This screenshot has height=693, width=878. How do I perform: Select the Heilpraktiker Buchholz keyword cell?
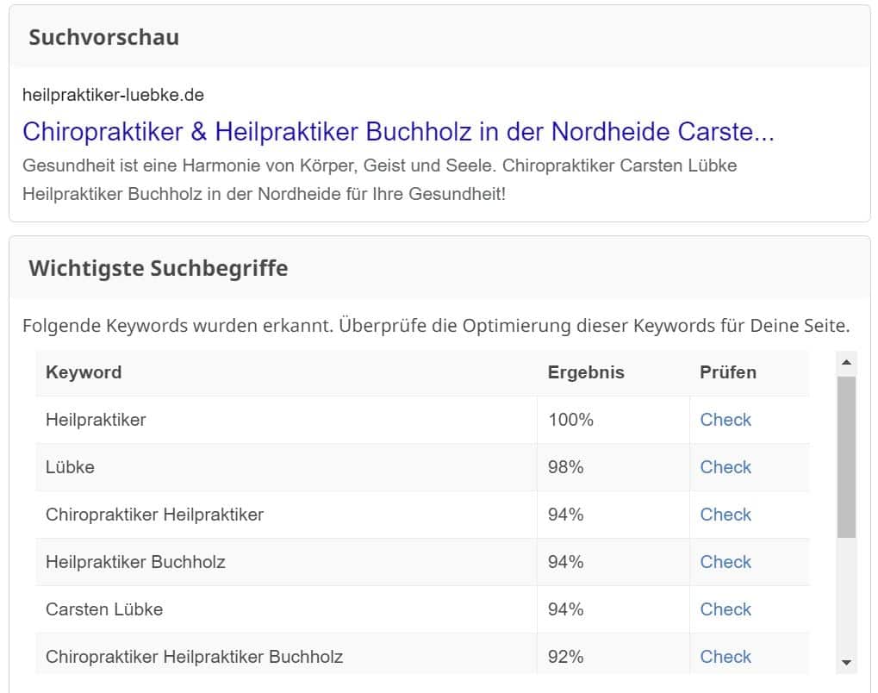(x=286, y=562)
